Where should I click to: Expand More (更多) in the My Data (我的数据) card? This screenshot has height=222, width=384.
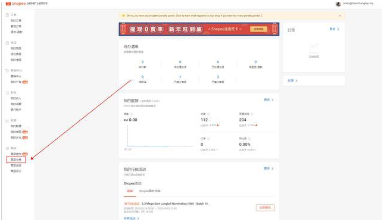[x=269, y=100]
